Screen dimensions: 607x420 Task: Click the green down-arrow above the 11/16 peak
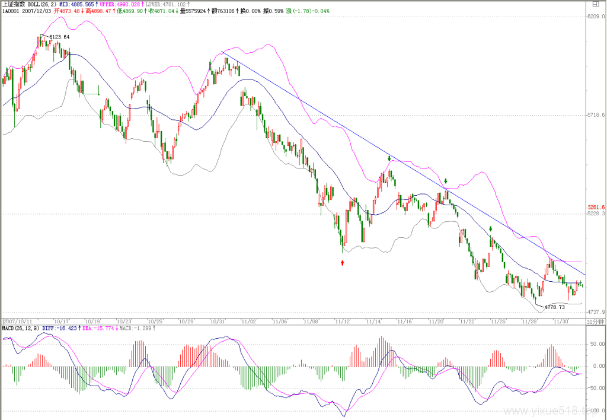pos(389,158)
